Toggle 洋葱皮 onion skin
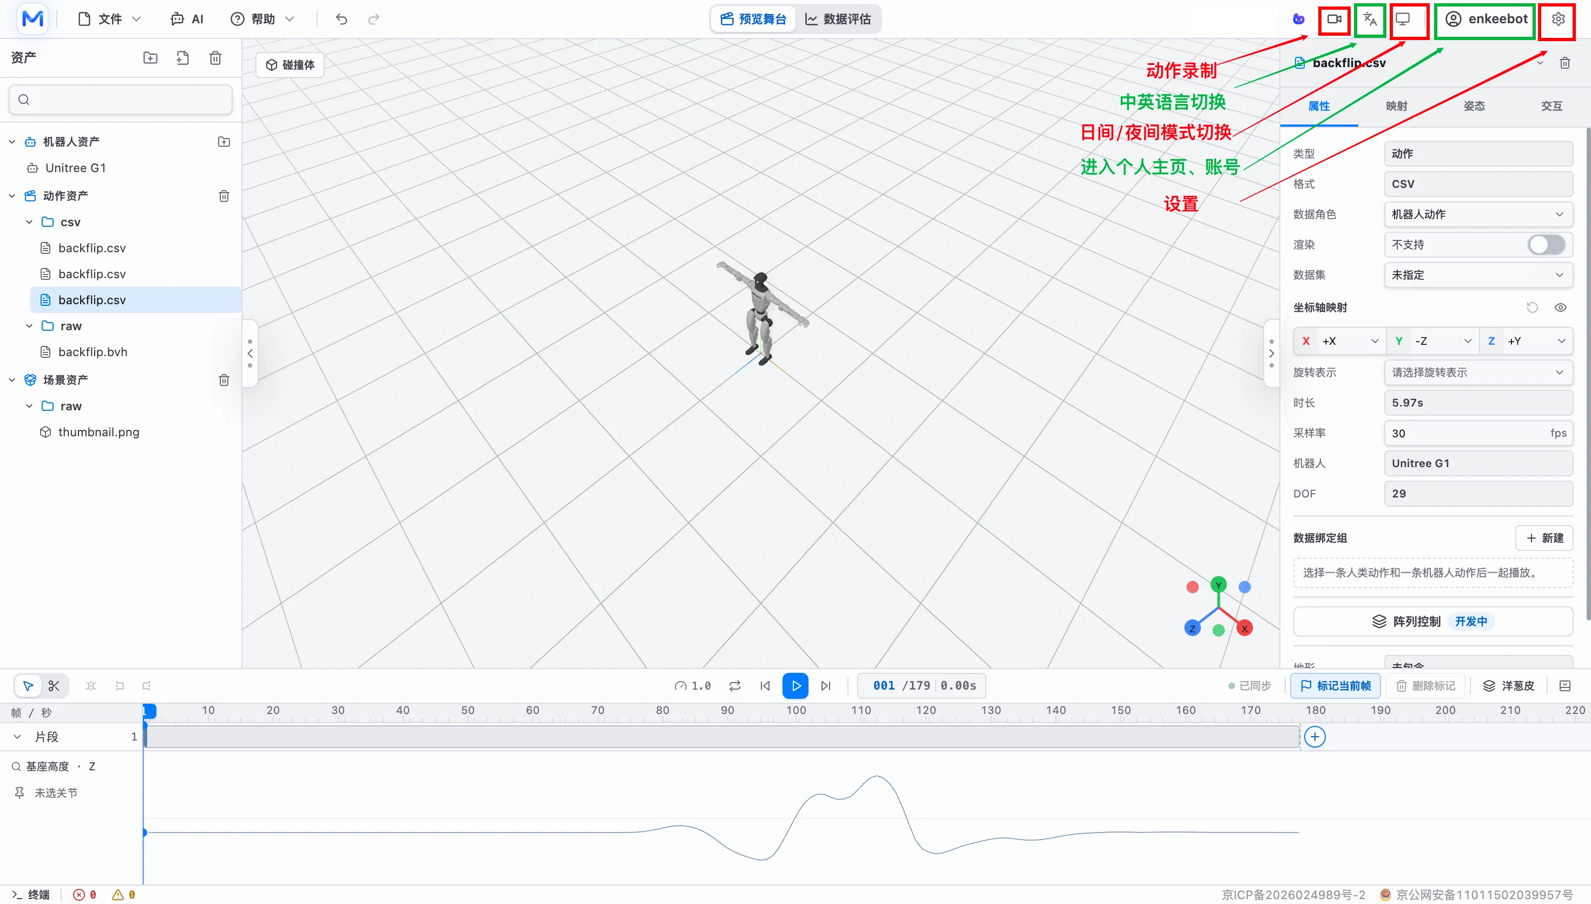1591x904 pixels. click(1508, 685)
